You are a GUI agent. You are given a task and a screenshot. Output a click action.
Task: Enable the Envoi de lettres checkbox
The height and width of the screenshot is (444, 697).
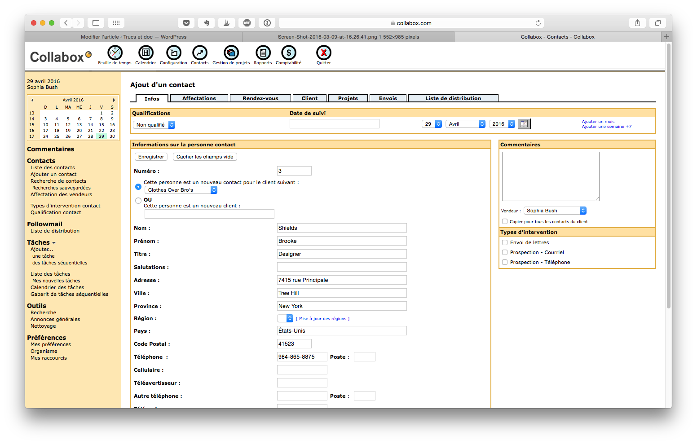tap(504, 242)
